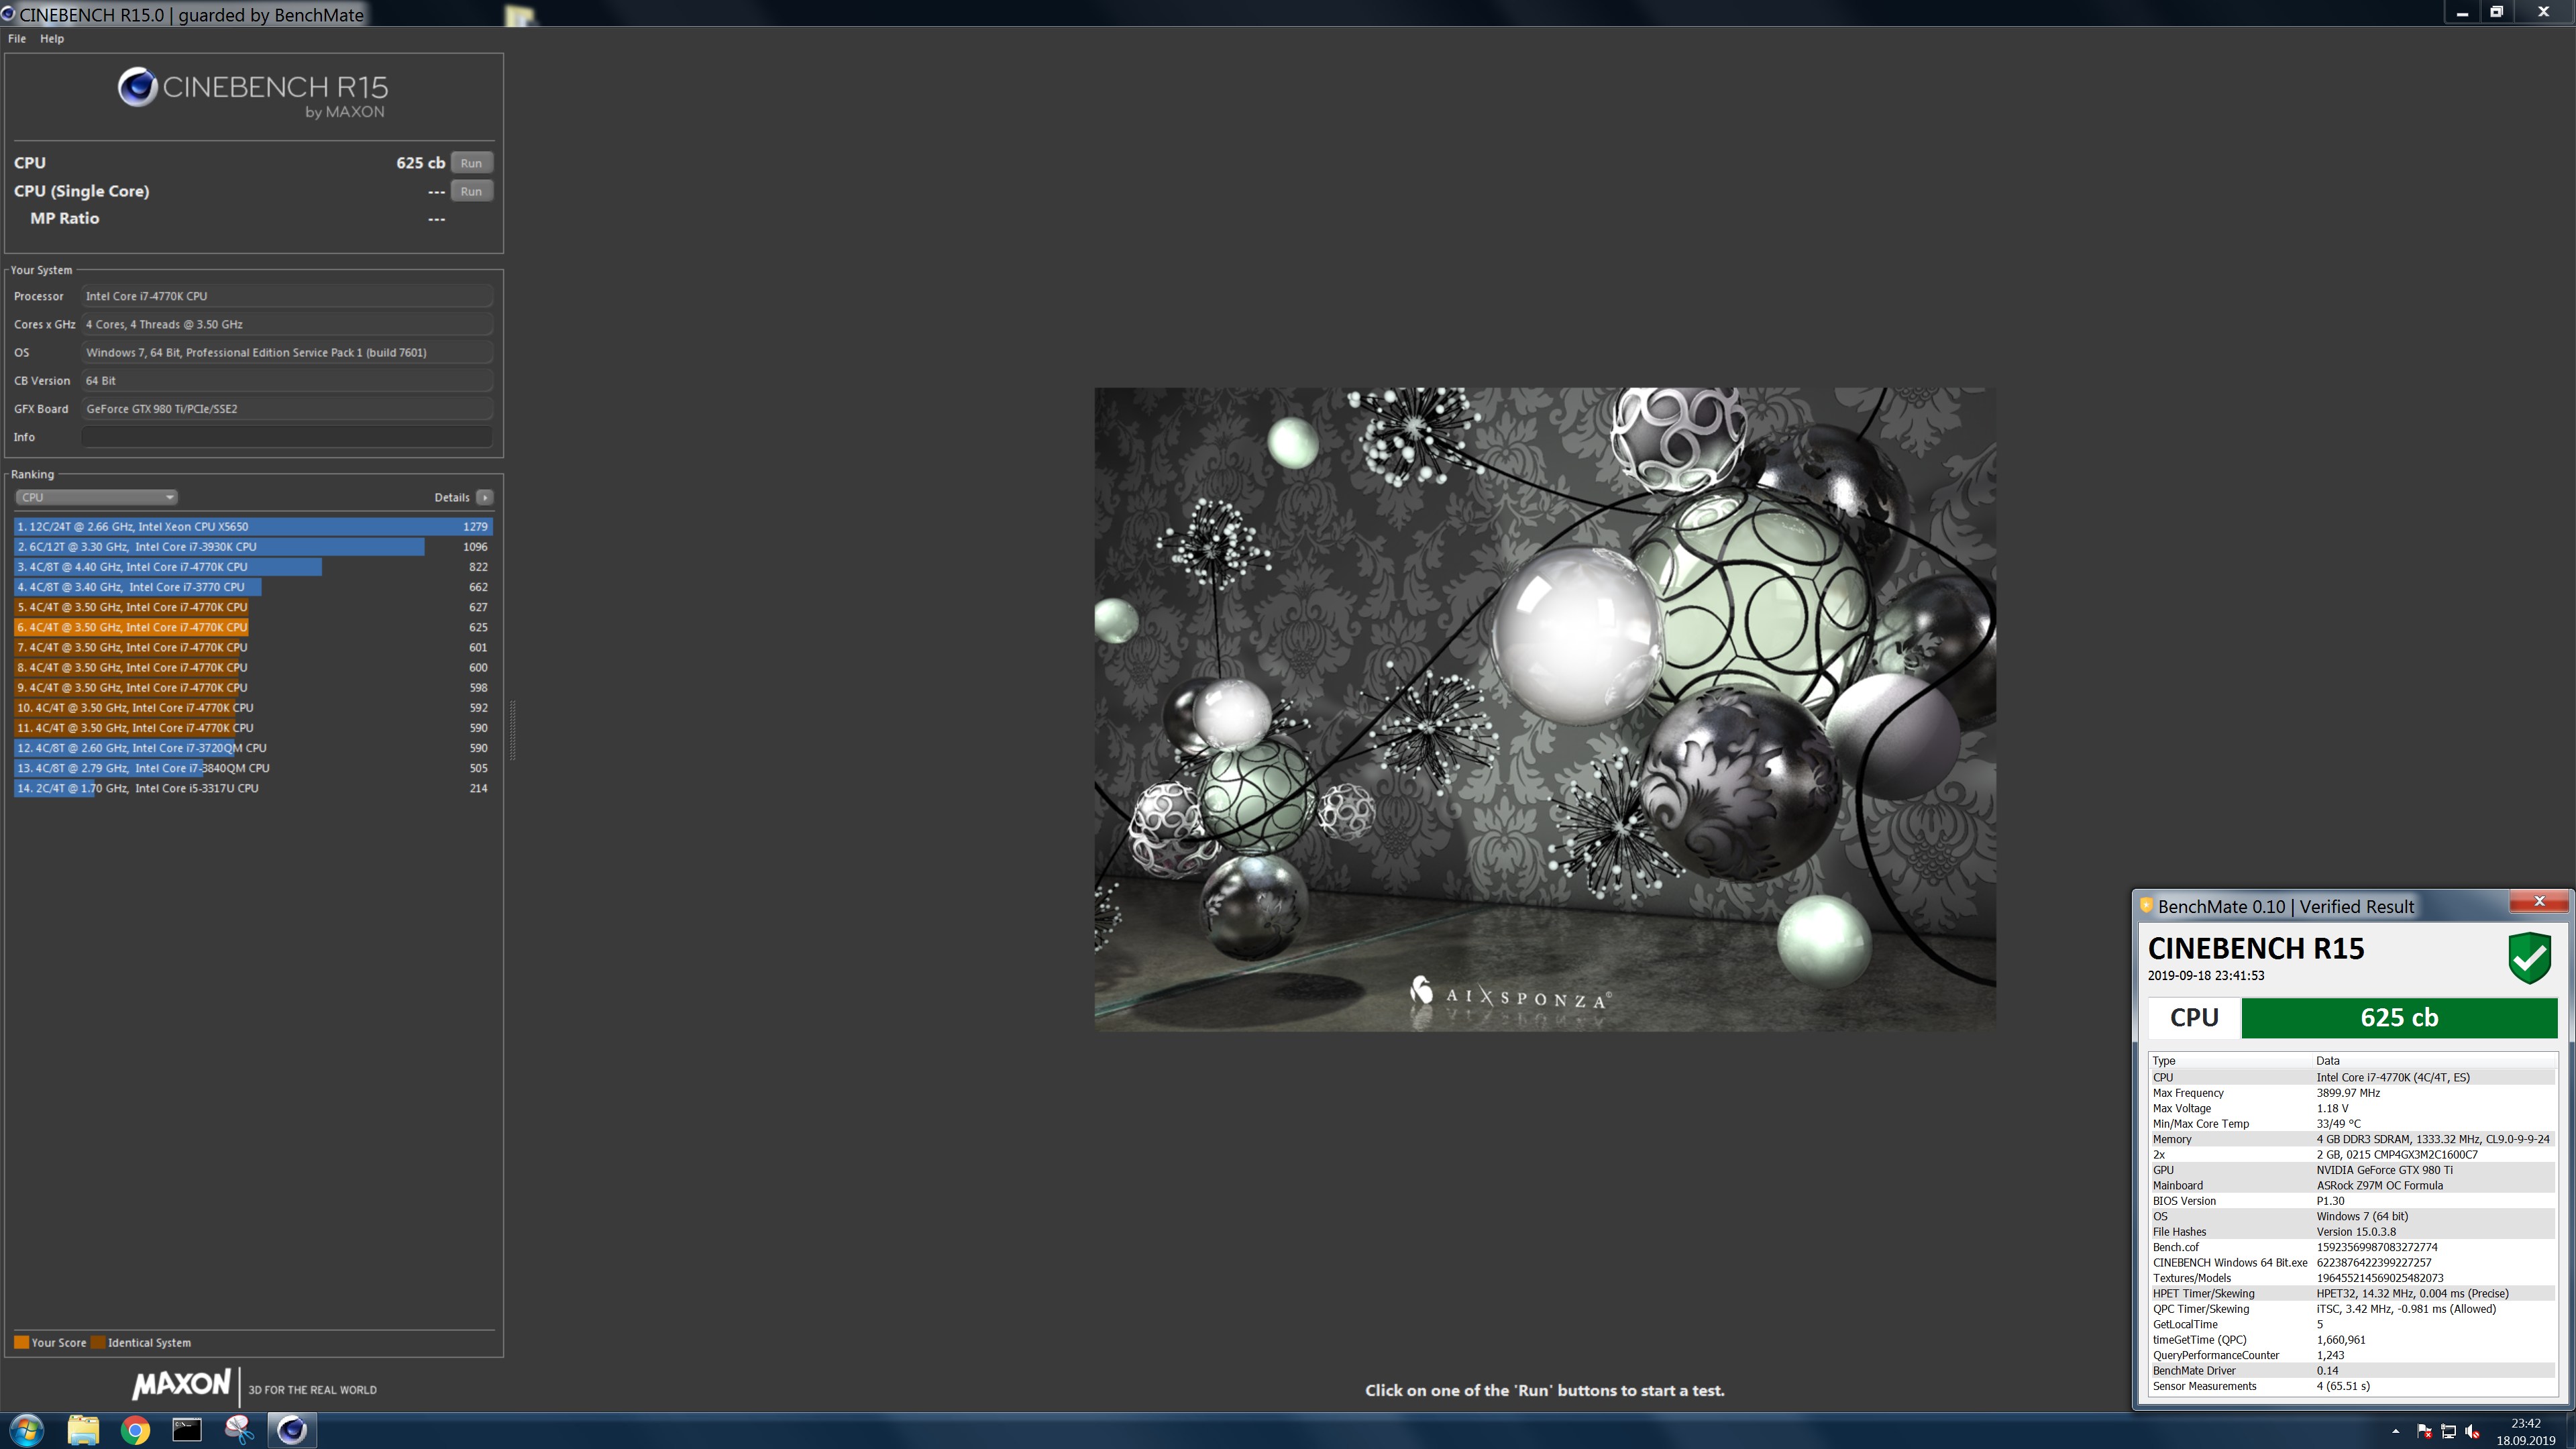This screenshot has height=1449, width=2576.
Task: Select the Memory 4 GB DDR3 row
Action: point(2353,1139)
